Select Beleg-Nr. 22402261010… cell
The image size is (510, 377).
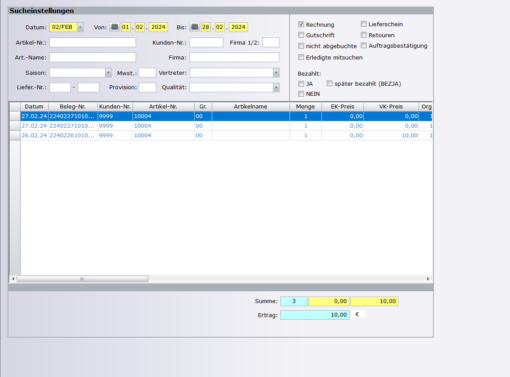[x=73, y=135]
